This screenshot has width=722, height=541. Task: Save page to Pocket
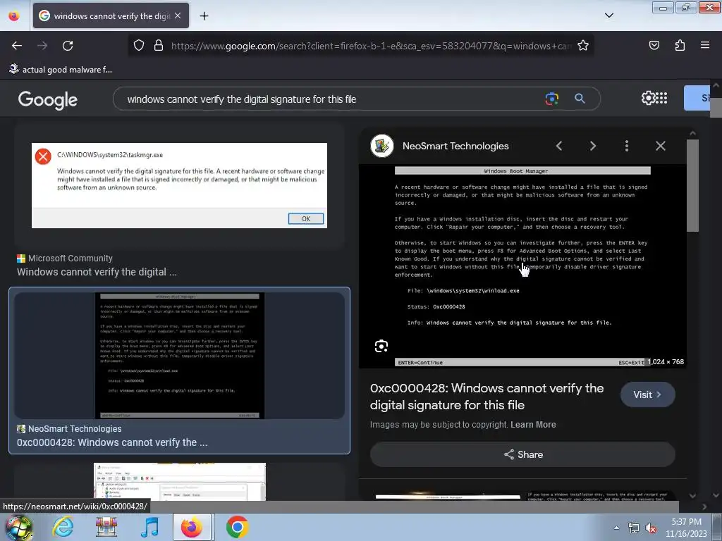(654, 45)
